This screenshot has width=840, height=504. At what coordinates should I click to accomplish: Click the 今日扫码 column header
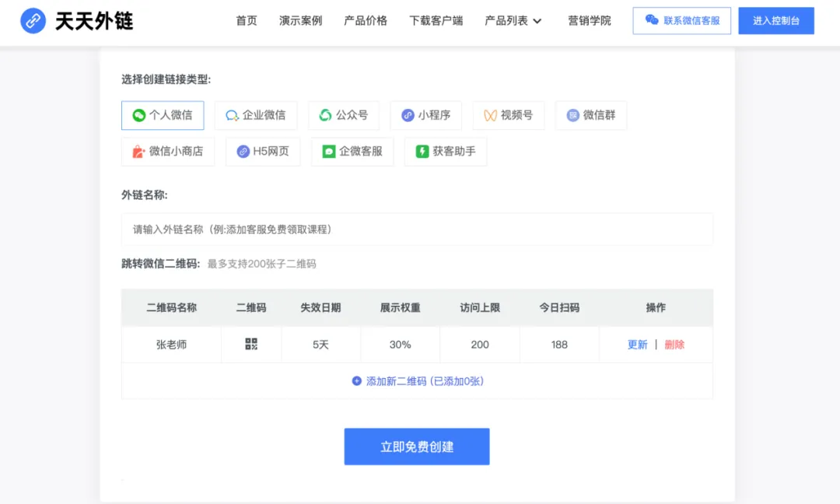pos(559,307)
